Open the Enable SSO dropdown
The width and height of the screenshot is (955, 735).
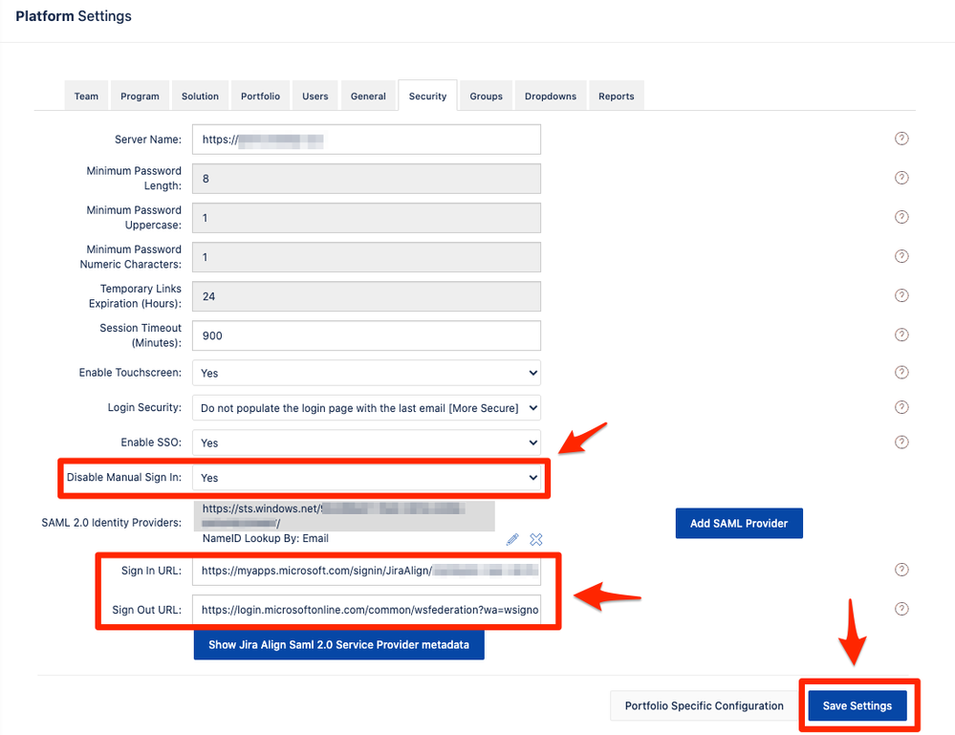366,443
